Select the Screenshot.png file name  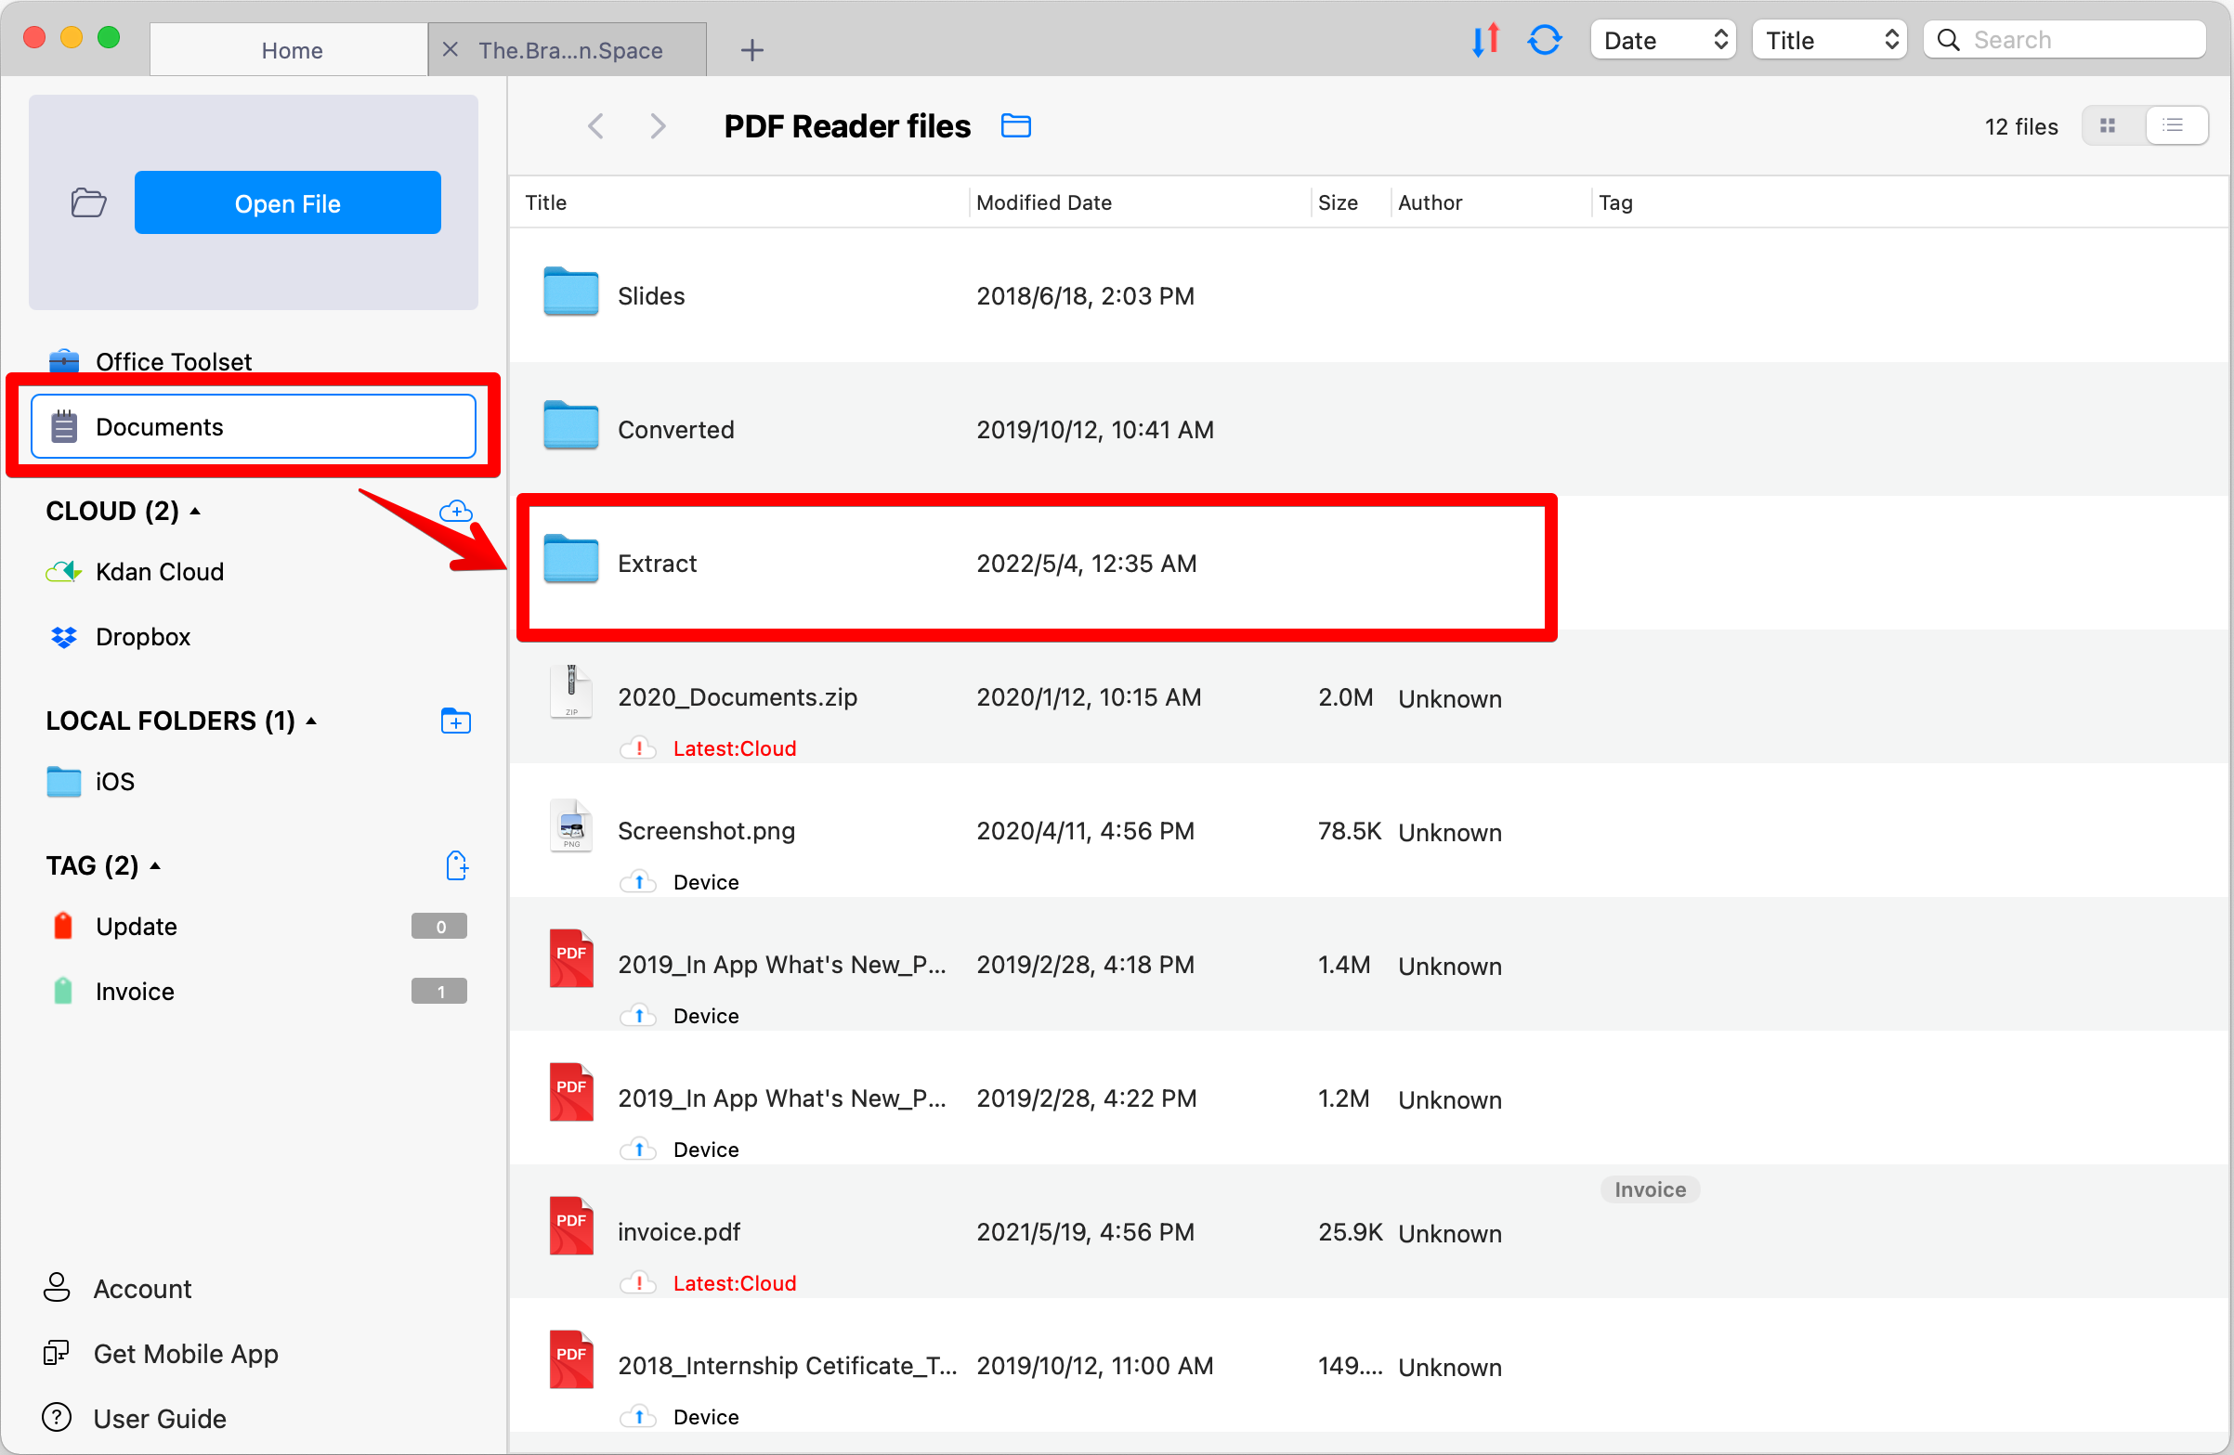pyautogui.click(x=707, y=830)
